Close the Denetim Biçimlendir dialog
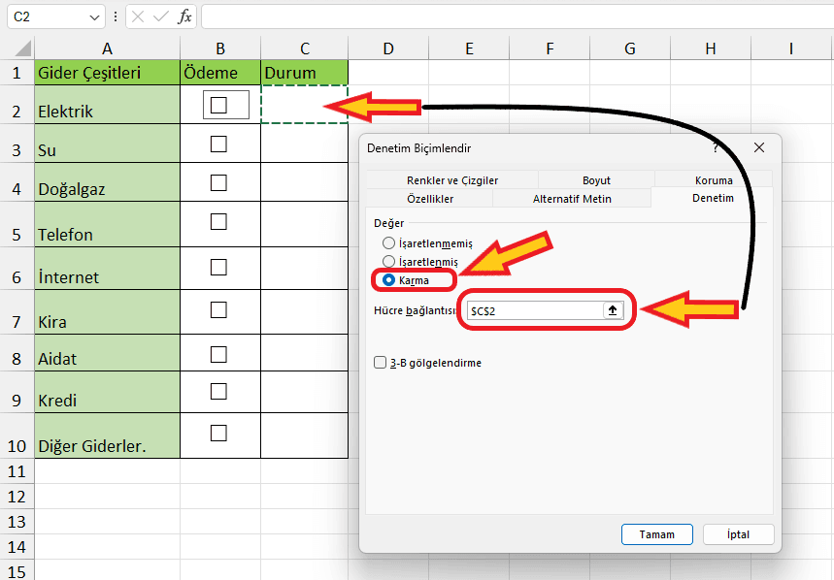 [x=759, y=147]
